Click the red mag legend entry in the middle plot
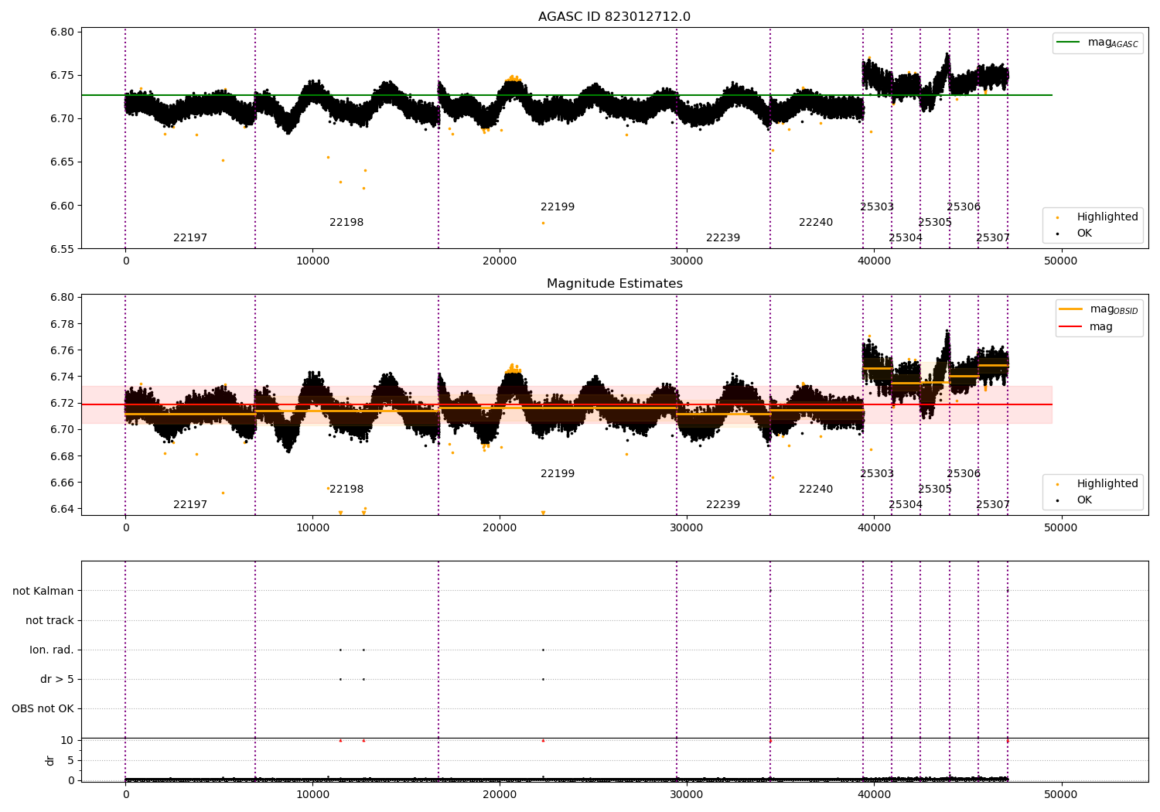The height and width of the screenshot is (812, 1160). (1087, 327)
